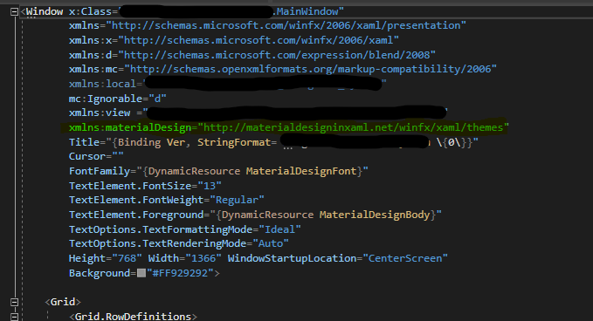Click the StringFormat text in Title
This screenshot has height=321, width=593.
[234, 142]
